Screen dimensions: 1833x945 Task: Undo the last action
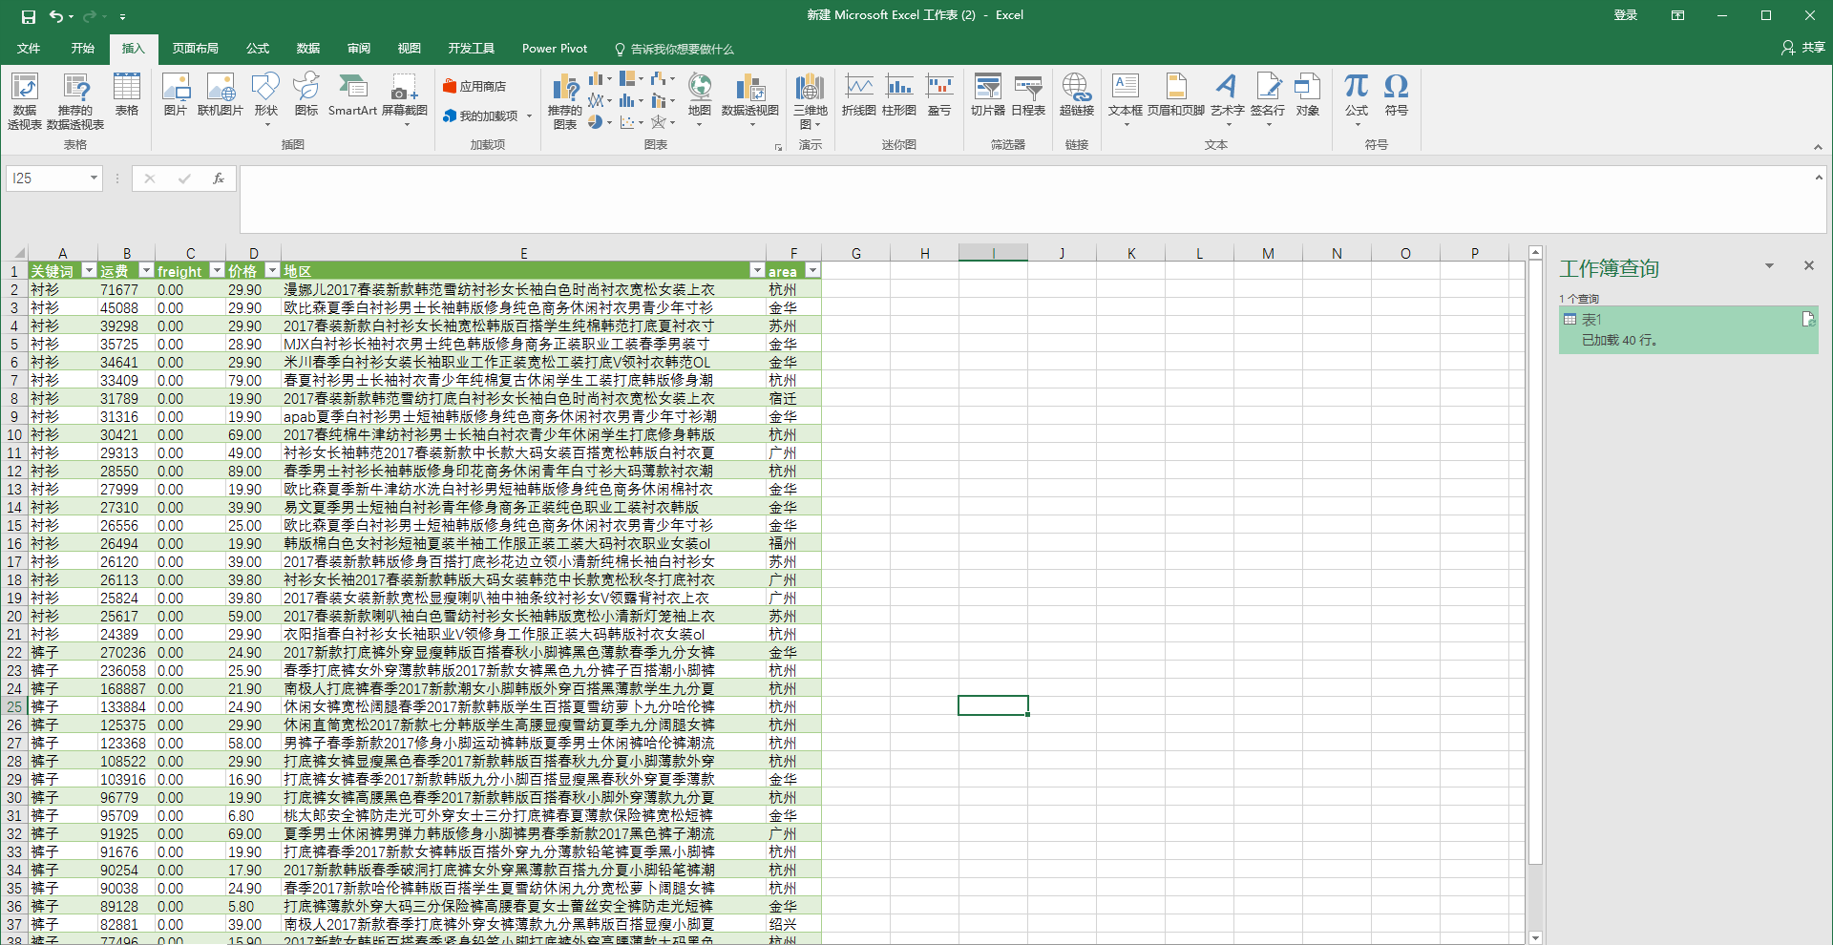coord(56,16)
